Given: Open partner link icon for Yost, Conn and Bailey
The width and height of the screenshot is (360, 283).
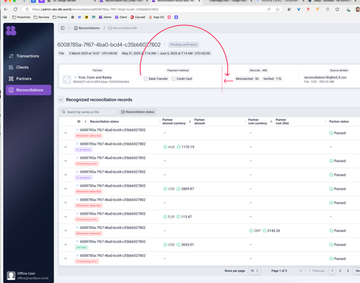Looking at the screenshot, I should pos(75,77).
